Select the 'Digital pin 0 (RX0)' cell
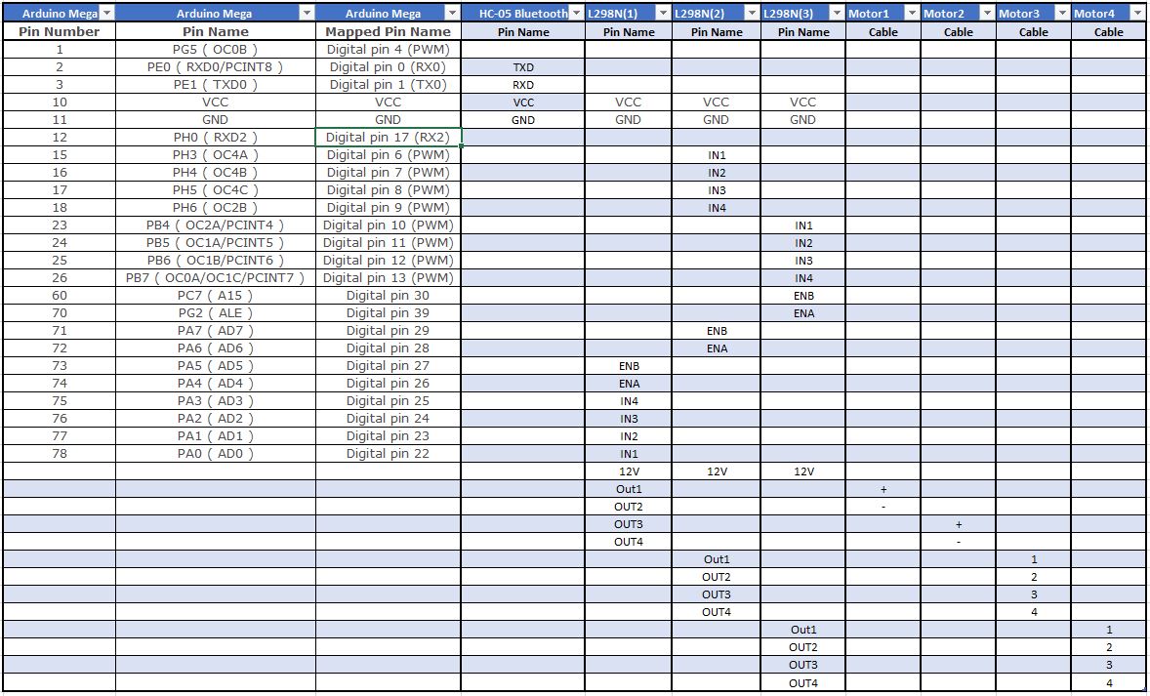This screenshot has height=696, width=1150. point(389,66)
